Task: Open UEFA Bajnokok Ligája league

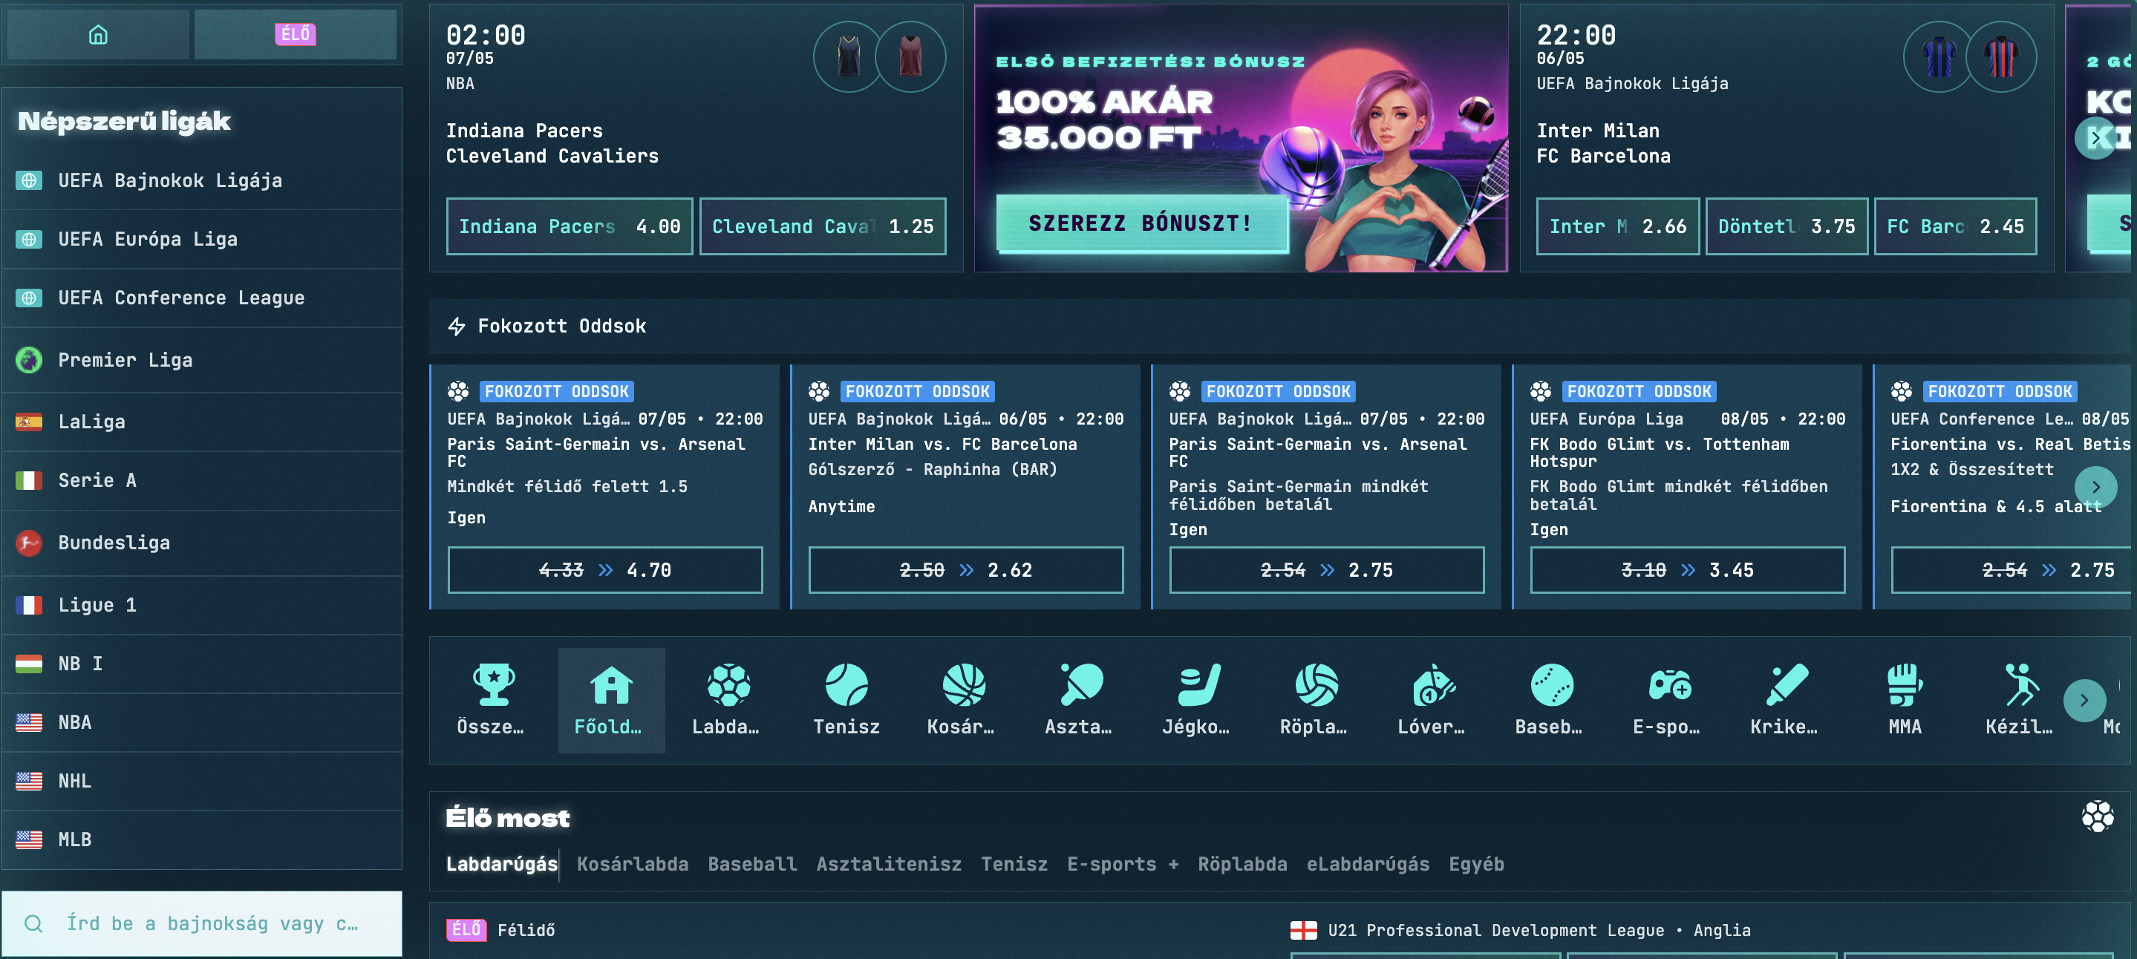Action: [x=201, y=180]
